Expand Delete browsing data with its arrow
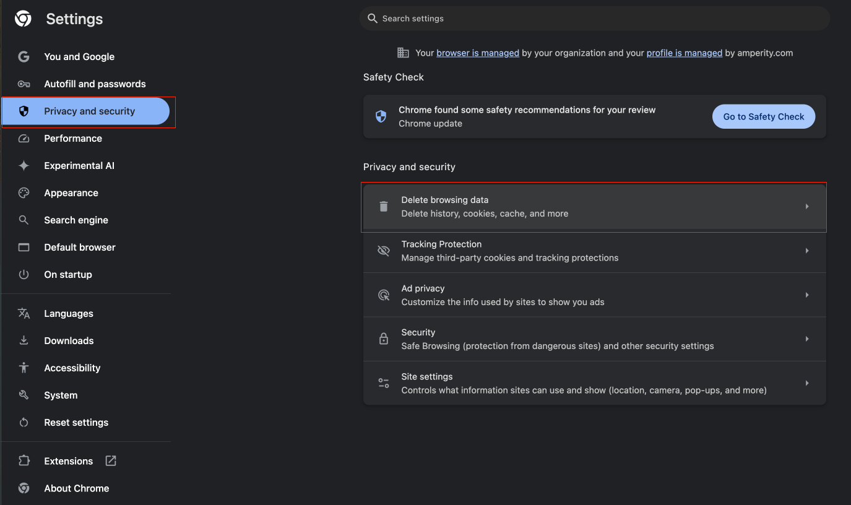This screenshot has height=505, width=851. click(807, 207)
